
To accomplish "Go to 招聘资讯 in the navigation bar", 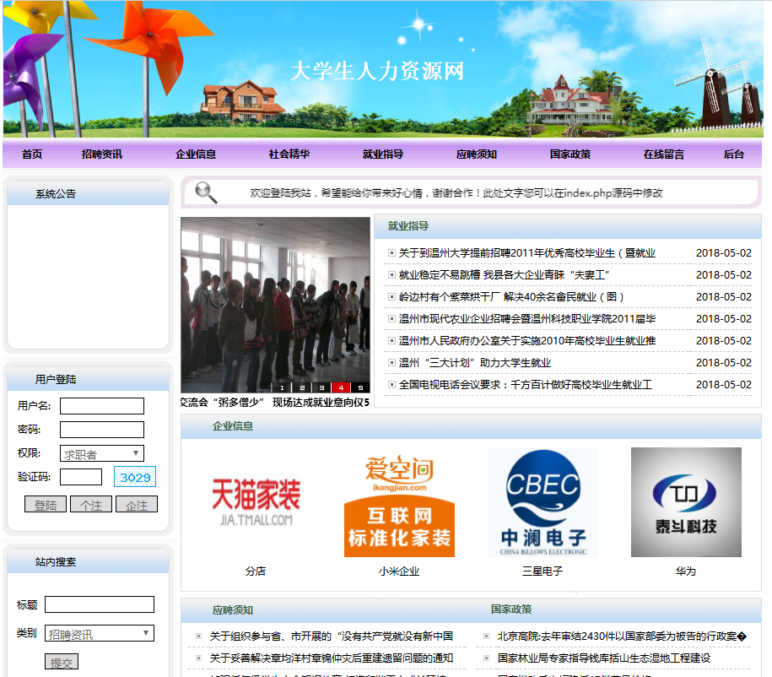I will (x=102, y=154).
